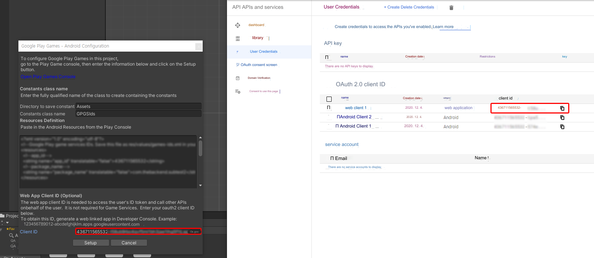Click Create Delete Credentials
594x258 pixels.
(409, 7)
